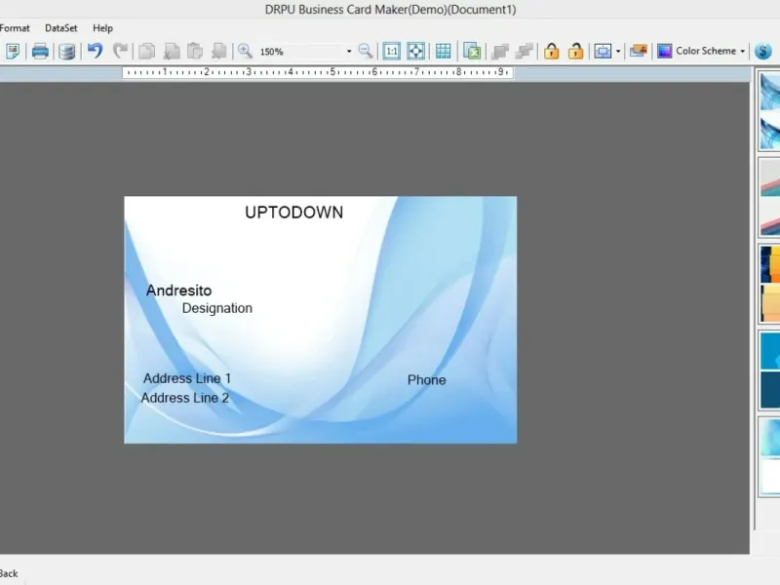
Task: Click the card image icon before Color Scheme
Action: [x=639, y=51]
